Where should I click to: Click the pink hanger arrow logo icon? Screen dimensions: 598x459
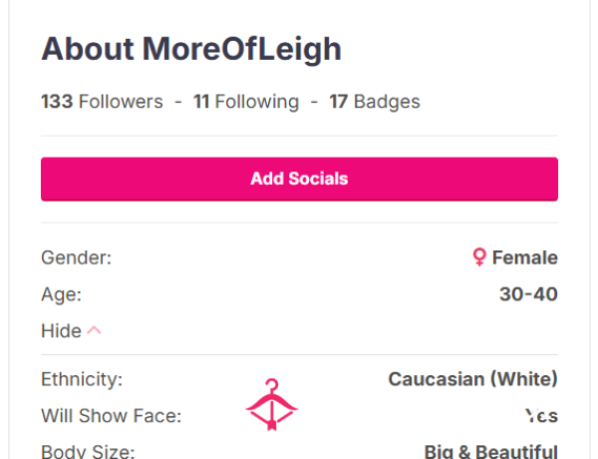[271, 404]
